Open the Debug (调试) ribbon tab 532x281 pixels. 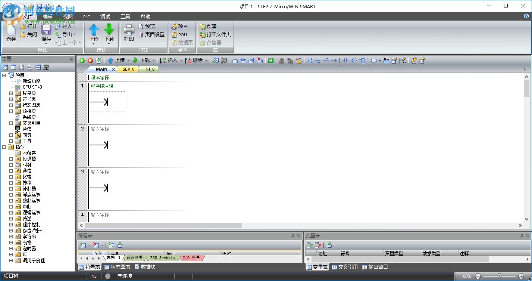pyautogui.click(x=105, y=16)
